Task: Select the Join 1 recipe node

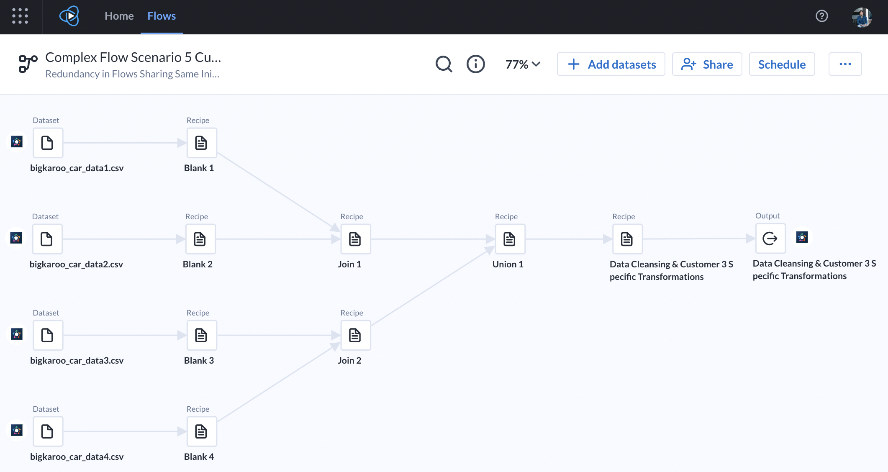Action: pos(355,239)
